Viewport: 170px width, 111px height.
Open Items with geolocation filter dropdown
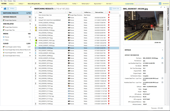coord(35,4)
